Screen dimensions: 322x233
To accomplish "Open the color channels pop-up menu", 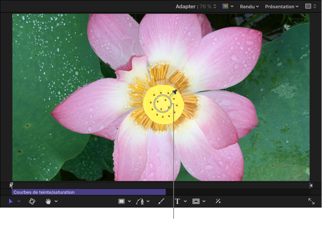I will [228, 6].
